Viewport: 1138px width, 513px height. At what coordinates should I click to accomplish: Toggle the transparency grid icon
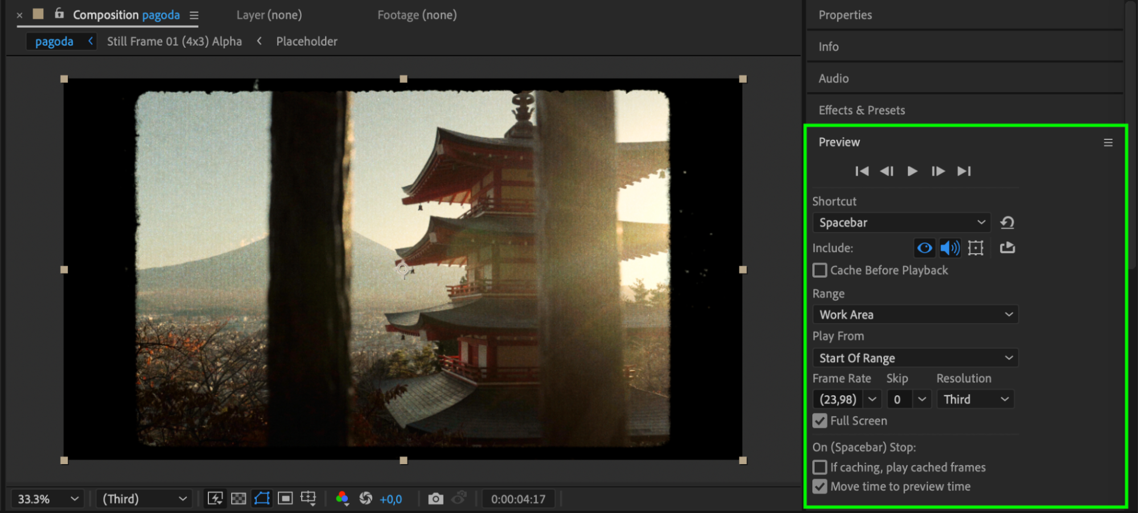(x=239, y=499)
